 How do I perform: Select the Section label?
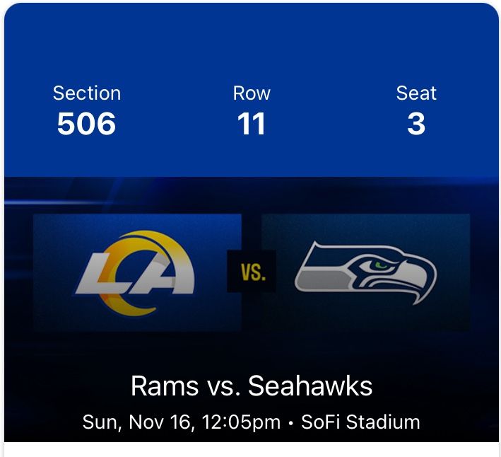coord(87,93)
